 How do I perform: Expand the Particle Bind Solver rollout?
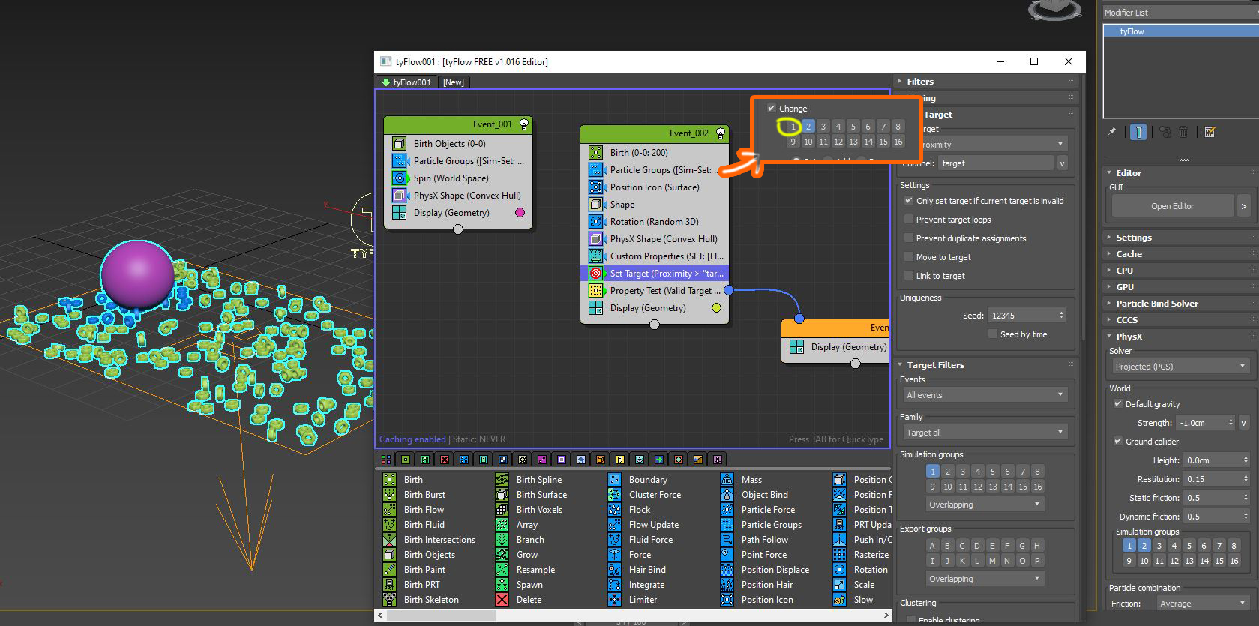pyautogui.click(x=1157, y=304)
